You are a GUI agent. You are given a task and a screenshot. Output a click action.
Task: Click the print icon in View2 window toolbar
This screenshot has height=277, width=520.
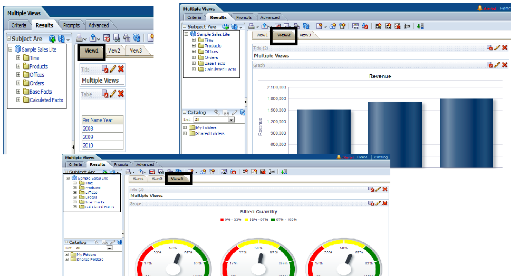[252, 26]
